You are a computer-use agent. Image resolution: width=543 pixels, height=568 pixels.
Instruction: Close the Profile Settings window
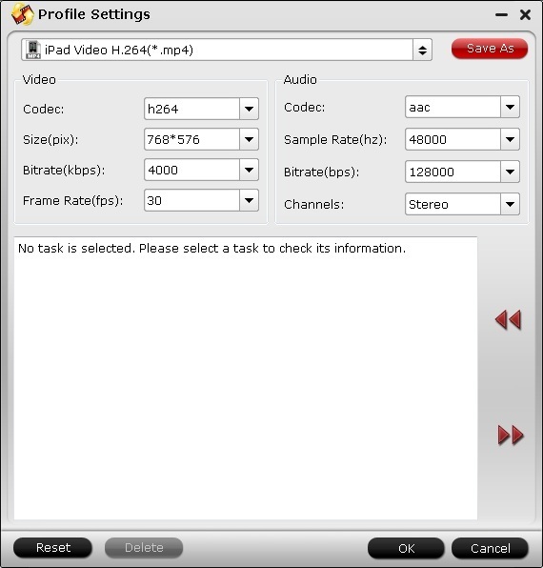click(x=525, y=15)
